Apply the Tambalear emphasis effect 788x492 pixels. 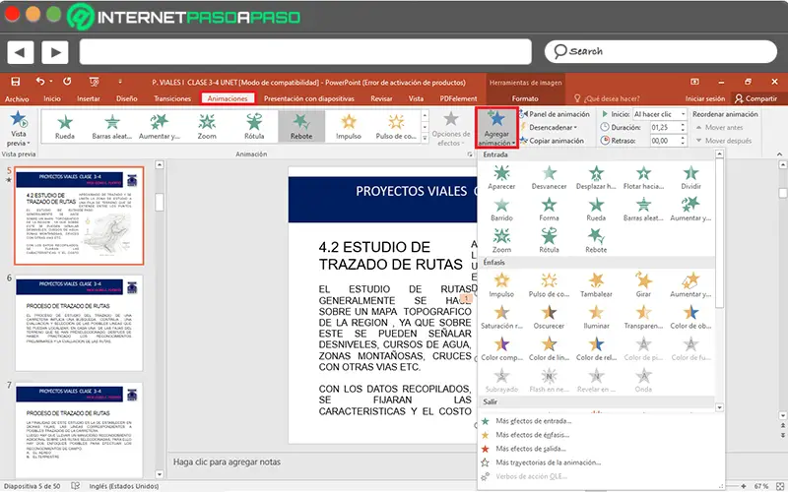pos(596,285)
